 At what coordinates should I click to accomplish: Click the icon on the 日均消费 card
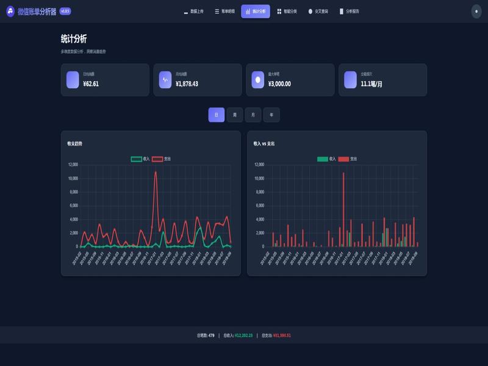coord(73,80)
